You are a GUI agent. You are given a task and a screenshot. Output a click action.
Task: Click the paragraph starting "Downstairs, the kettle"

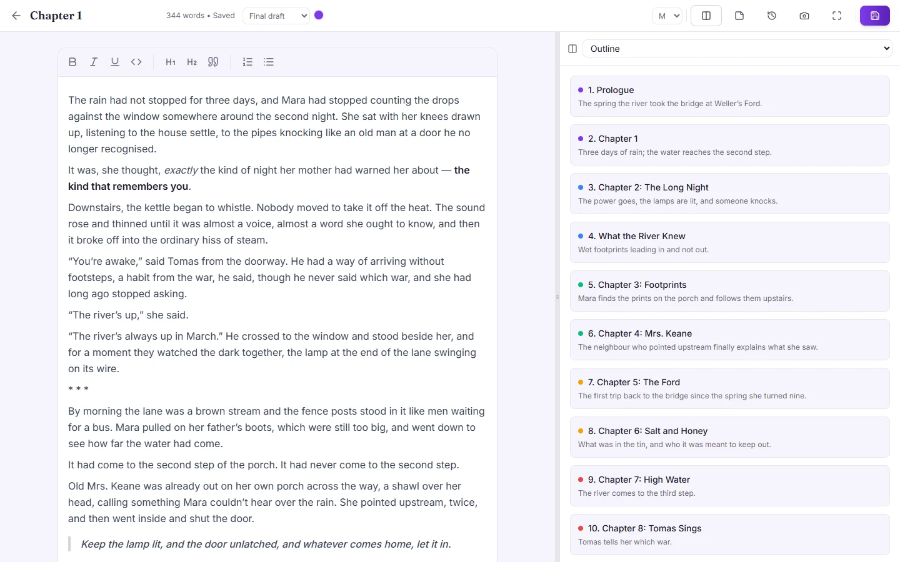(277, 224)
